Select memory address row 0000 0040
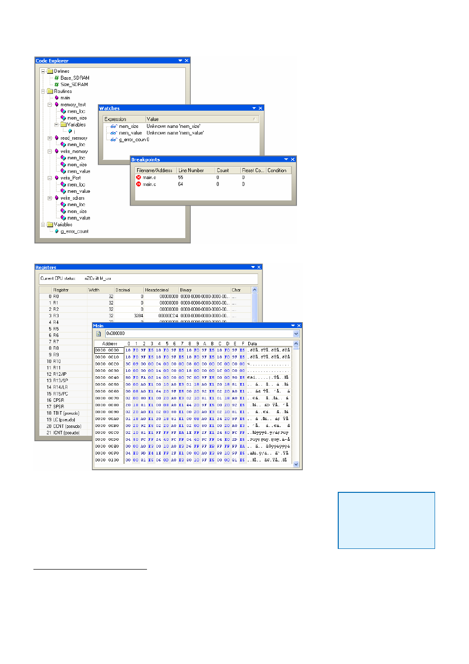The image size is (469, 664). pos(193,378)
